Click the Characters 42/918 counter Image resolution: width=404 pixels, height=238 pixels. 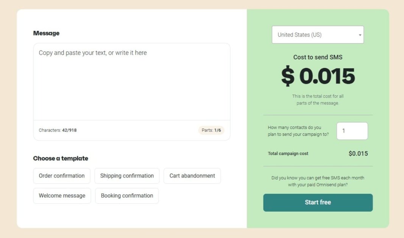[58, 130]
